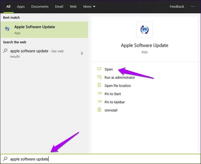Screen dimensions: 201x164
Task: Choose Run as administrator
Action: (120, 78)
